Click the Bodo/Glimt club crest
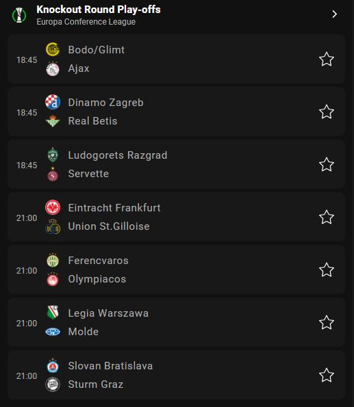Viewport: 354px width, 407px height. click(53, 49)
